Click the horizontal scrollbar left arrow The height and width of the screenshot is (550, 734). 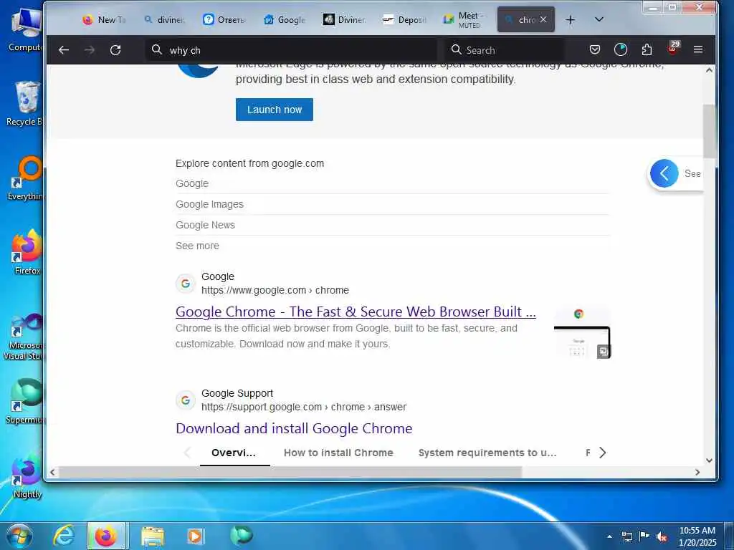click(x=52, y=473)
